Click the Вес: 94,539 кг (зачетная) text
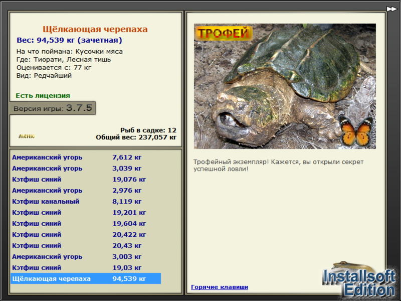 click(69, 40)
